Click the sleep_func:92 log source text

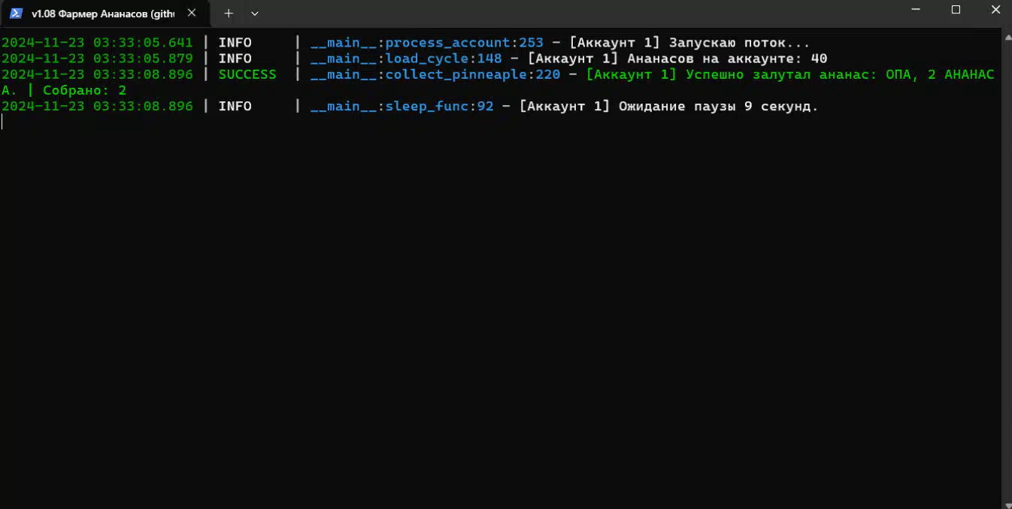coord(439,106)
